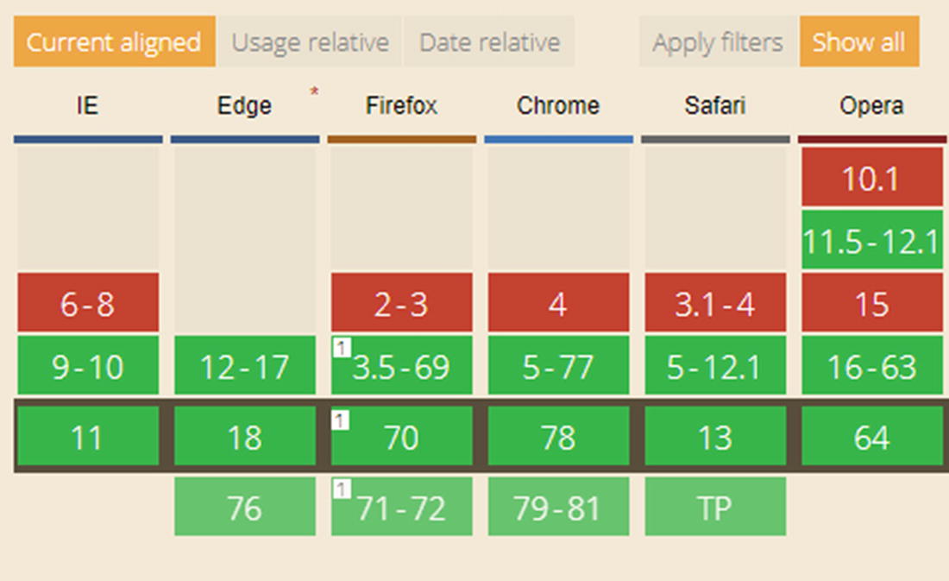
Task: Select the IE 6-8 unsupported cell
Action: click(87, 303)
